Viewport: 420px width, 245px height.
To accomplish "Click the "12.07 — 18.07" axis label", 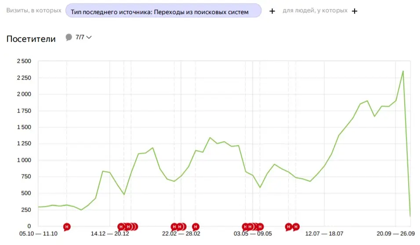I will 324,234.
